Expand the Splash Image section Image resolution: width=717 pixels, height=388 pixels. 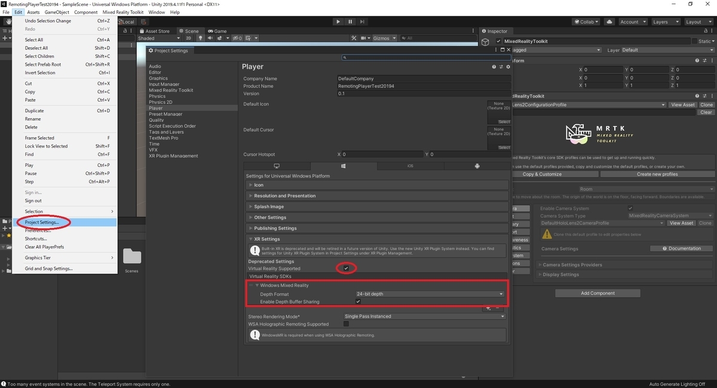pyautogui.click(x=376, y=207)
